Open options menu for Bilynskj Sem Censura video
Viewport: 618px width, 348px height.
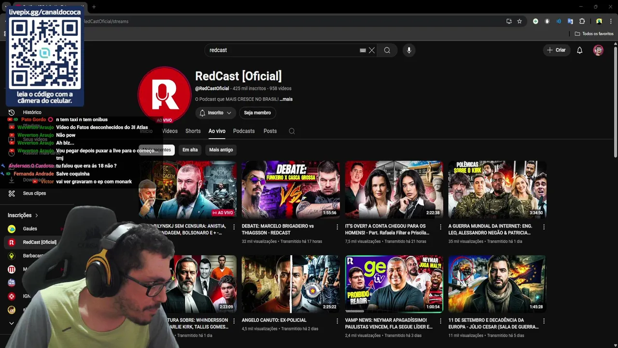coord(234,227)
